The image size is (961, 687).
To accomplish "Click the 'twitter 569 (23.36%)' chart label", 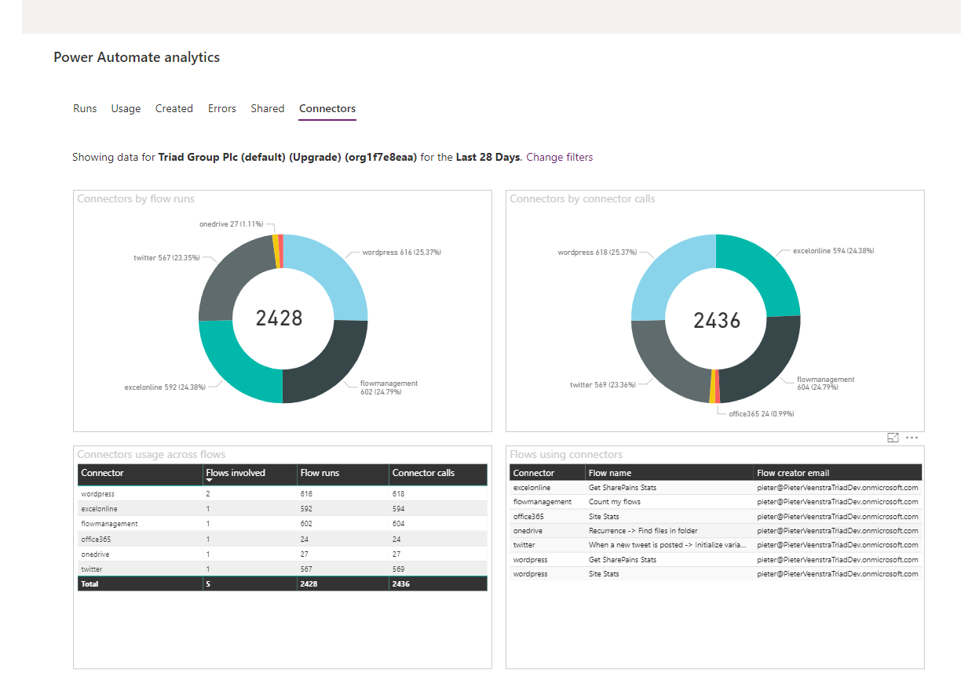I will [603, 384].
